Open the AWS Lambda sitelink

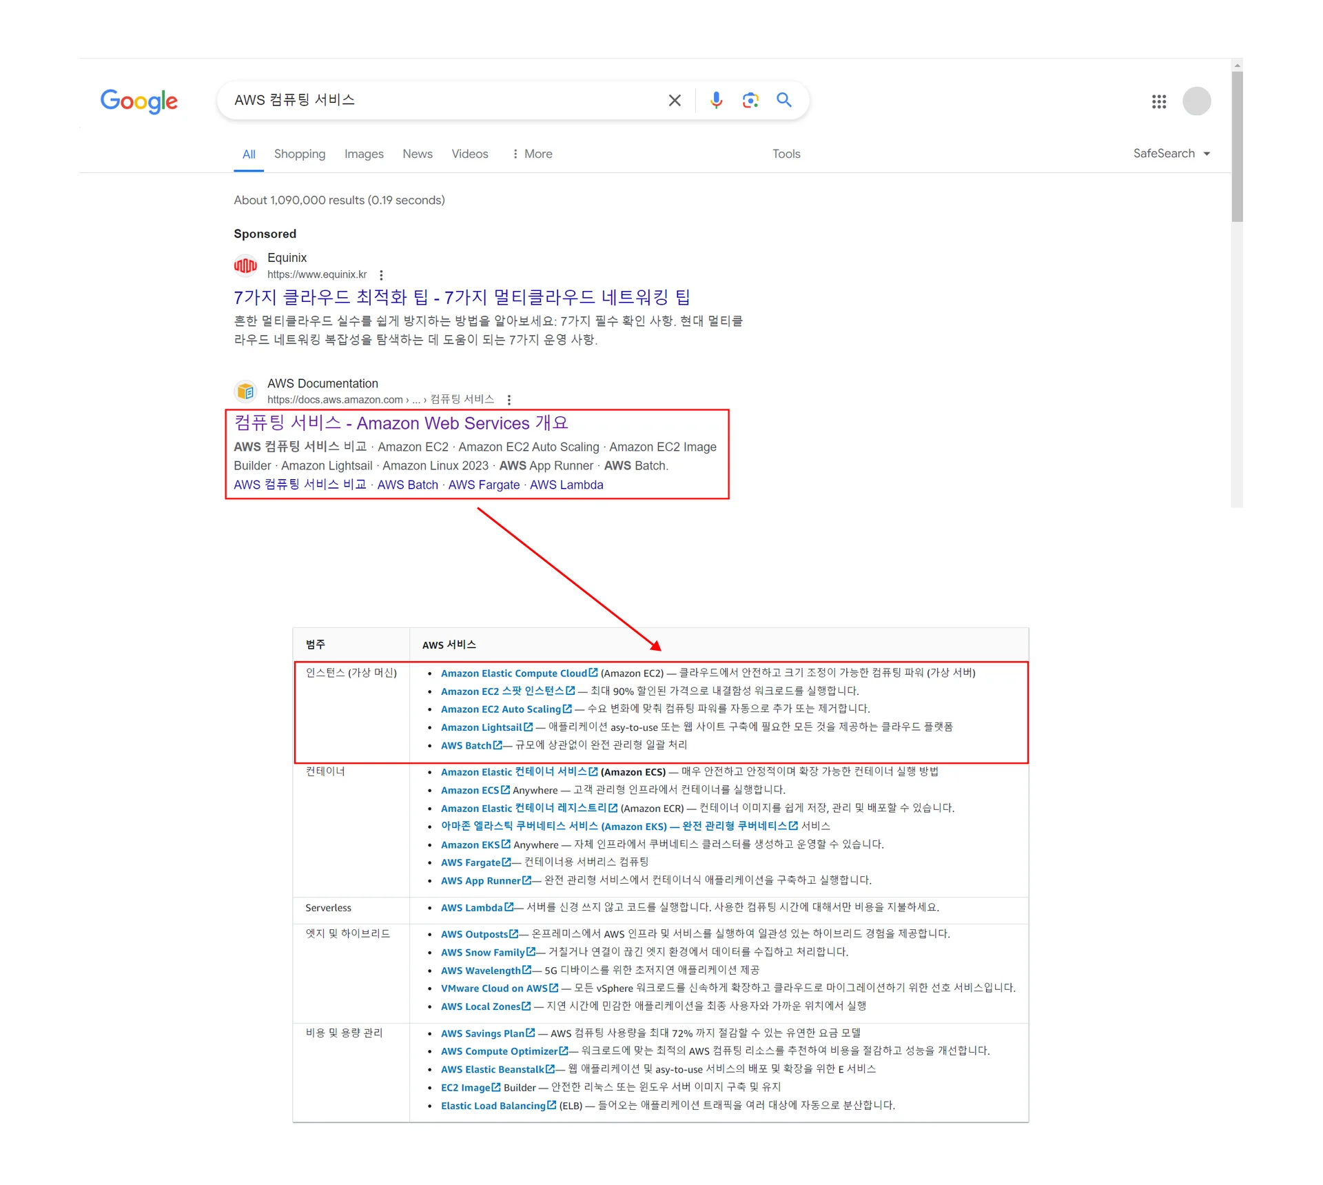566,485
